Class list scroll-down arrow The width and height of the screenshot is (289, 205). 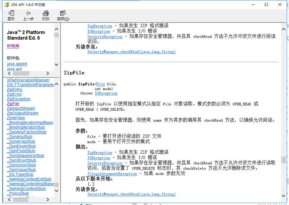point(56,191)
